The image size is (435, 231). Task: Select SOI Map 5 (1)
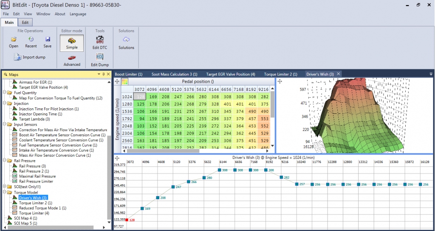tap(25, 223)
